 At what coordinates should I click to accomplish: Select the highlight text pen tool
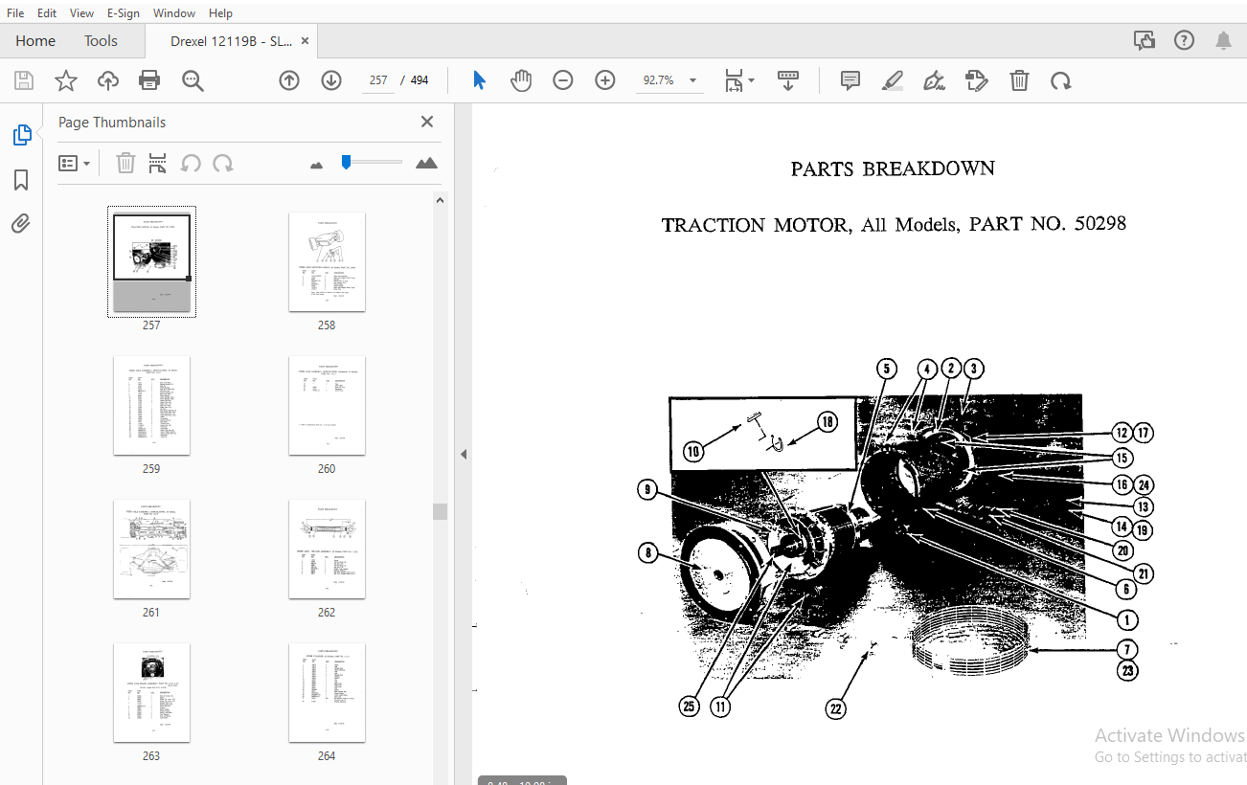[x=892, y=80]
